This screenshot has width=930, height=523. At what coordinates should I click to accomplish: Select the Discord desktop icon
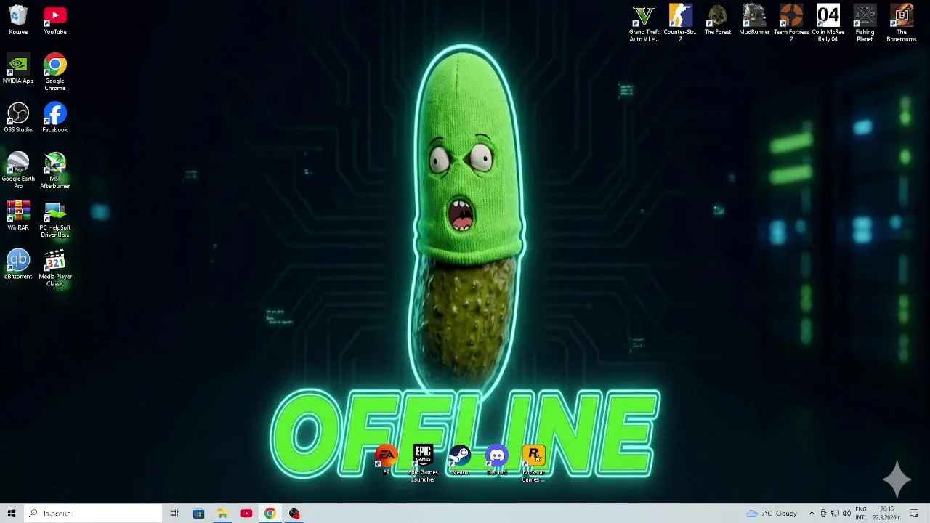pyautogui.click(x=497, y=461)
